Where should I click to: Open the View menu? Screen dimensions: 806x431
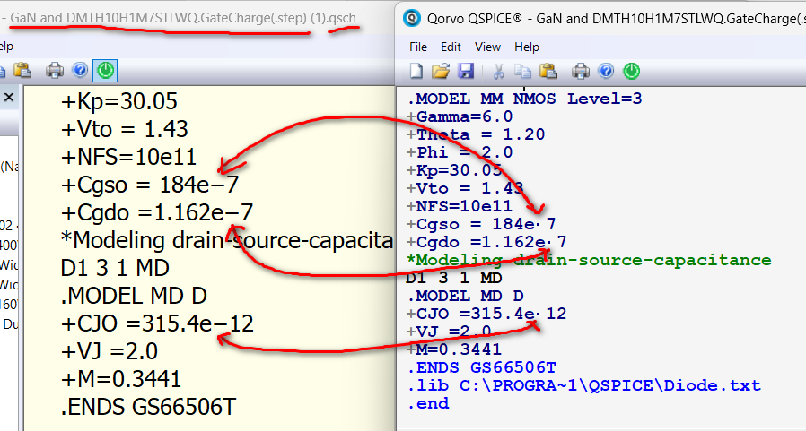point(487,47)
